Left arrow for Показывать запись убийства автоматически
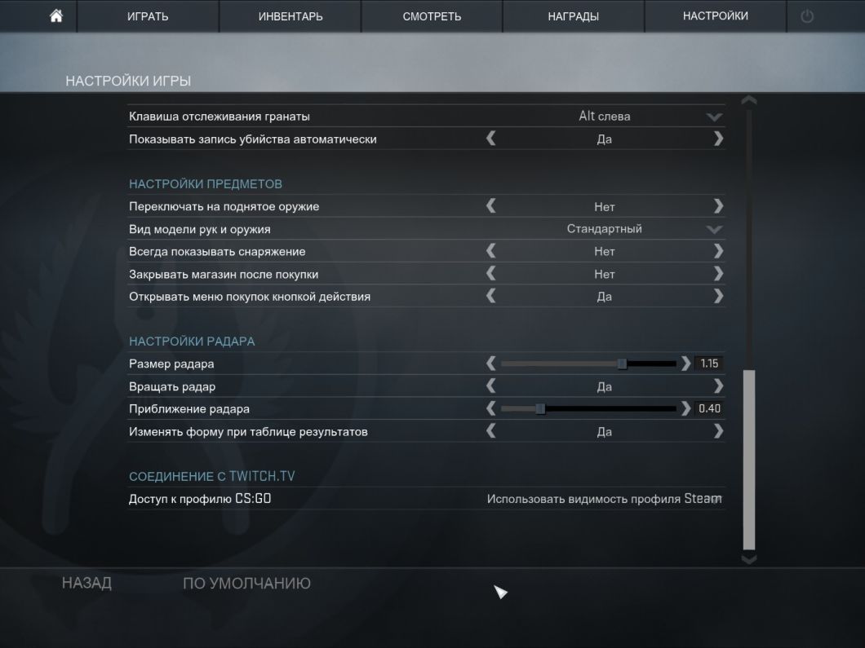The height and width of the screenshot is (648, 865). pos(491,139)
